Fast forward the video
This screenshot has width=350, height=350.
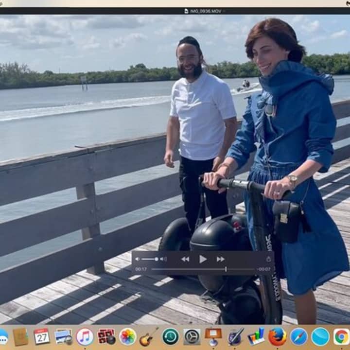[220, 259]
